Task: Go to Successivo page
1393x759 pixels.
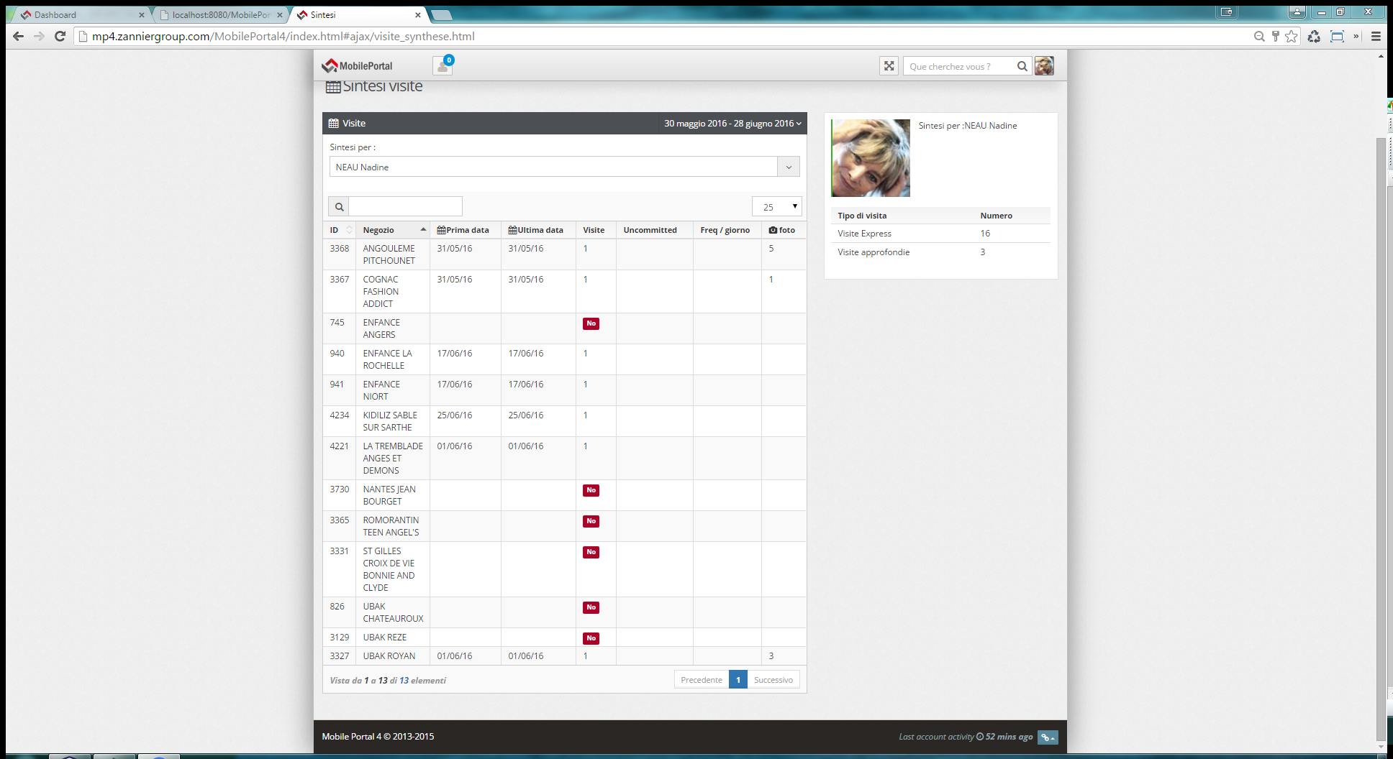Action: click(773, 680)
